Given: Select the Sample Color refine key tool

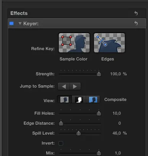Looking at the screenshot, I should 74,43.
